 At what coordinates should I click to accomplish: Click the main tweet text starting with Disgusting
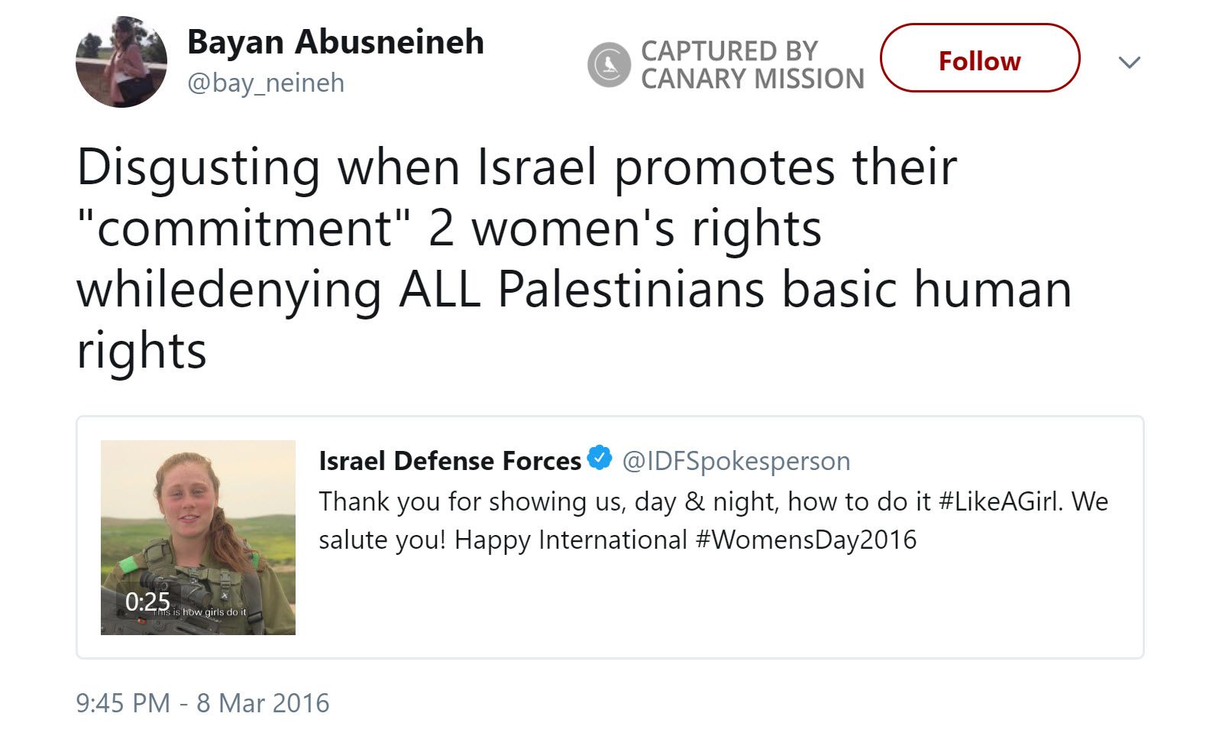[x=516, y=168]
